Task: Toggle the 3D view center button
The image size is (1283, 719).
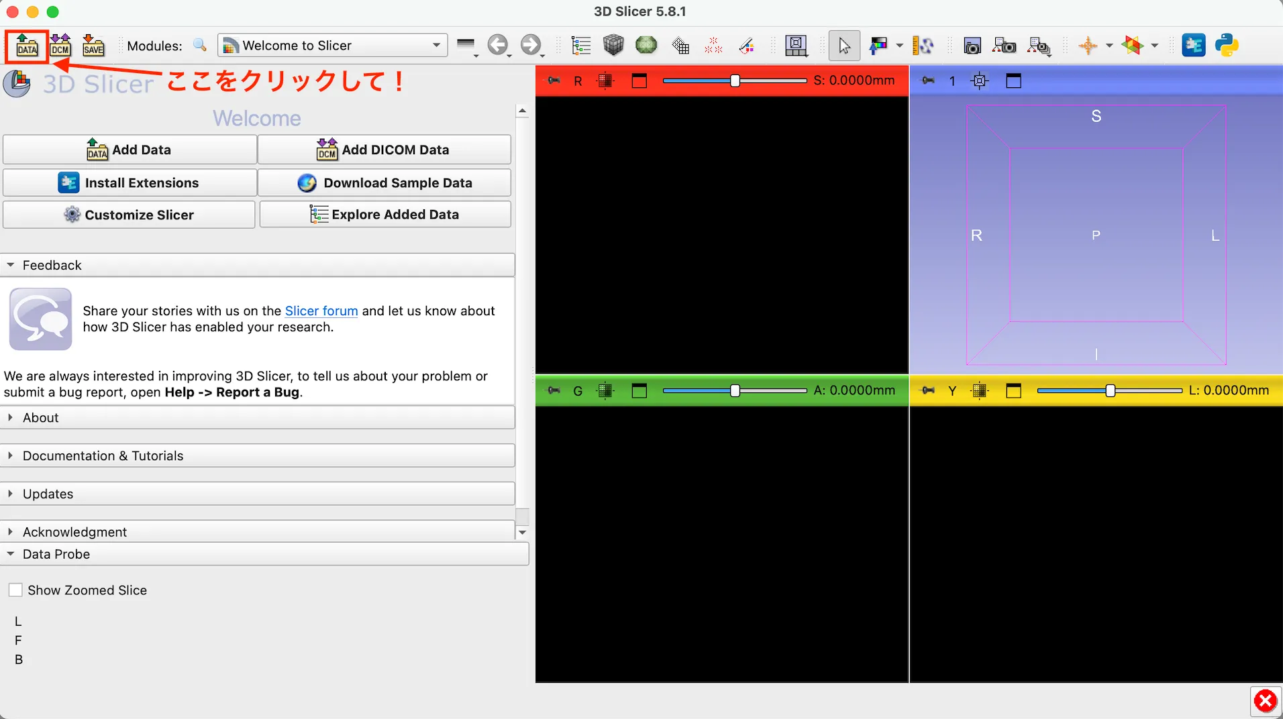Action: tap(978, 80)
